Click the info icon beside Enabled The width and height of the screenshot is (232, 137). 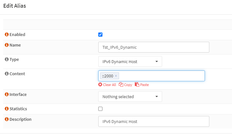click(7, 34)
